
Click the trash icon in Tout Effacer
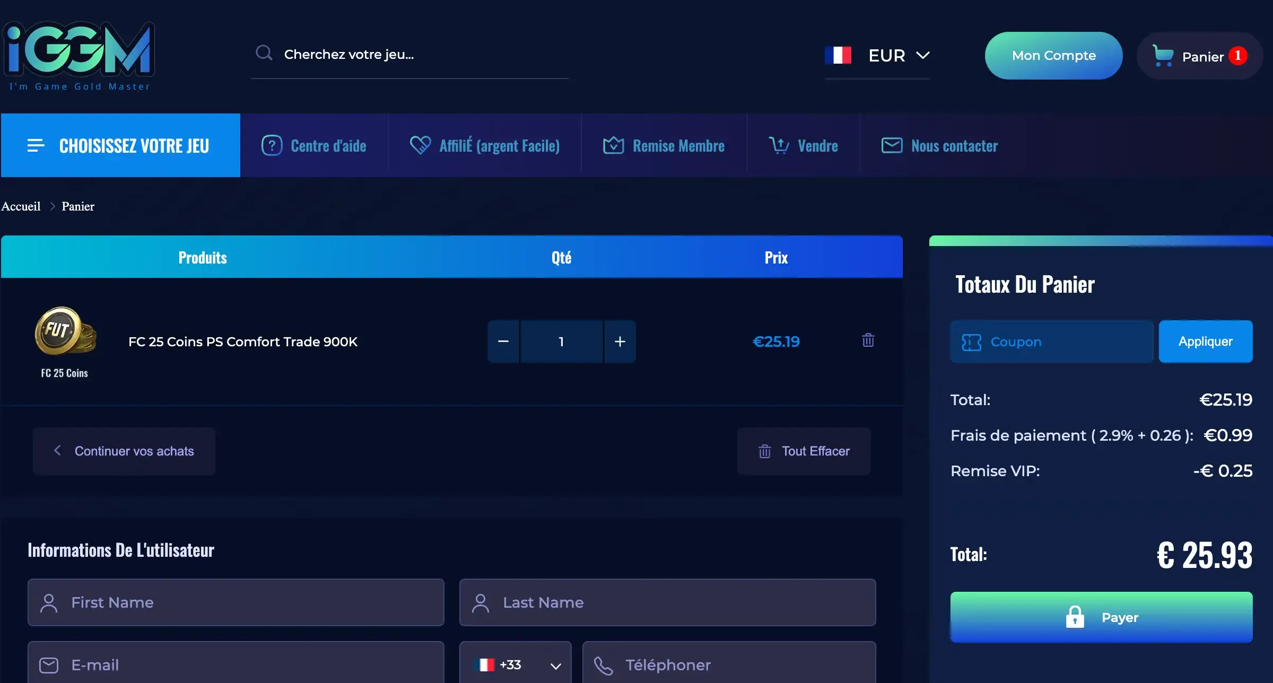pos(765,451)
